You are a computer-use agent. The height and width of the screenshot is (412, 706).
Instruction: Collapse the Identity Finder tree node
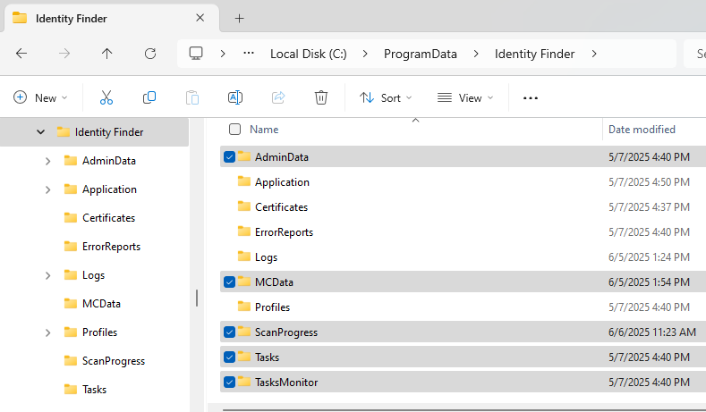coord(40,132)
